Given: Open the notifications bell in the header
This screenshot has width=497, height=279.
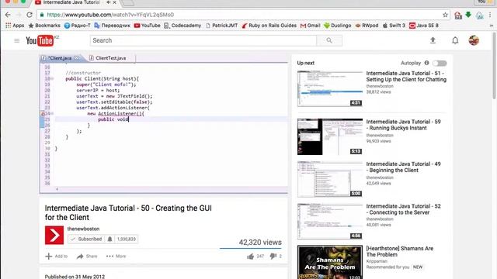Looking at the screenshot, I should coord(455,40).
